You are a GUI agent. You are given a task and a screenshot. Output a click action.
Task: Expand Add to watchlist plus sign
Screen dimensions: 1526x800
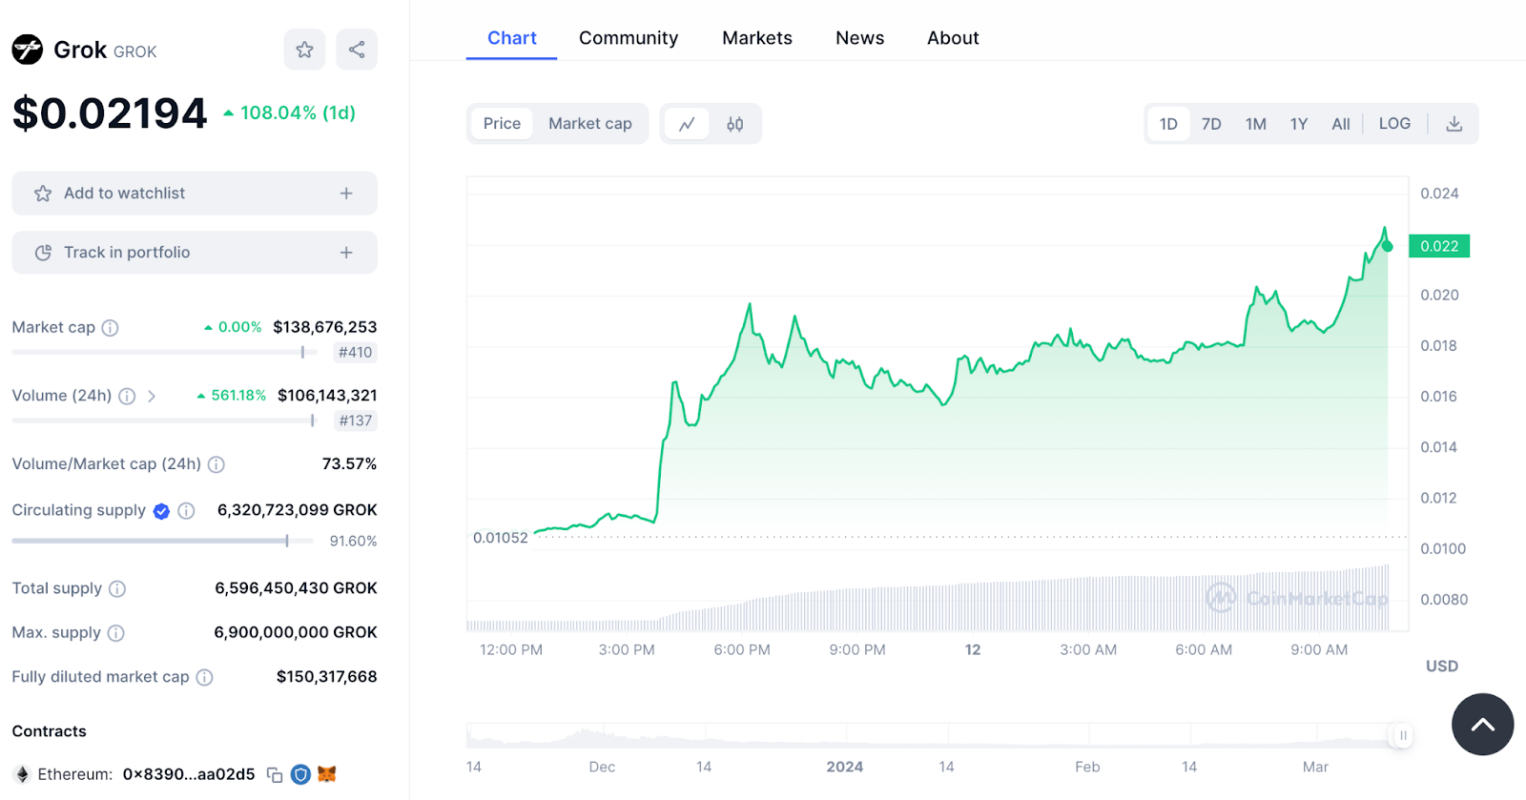click(x=346, y=194)
